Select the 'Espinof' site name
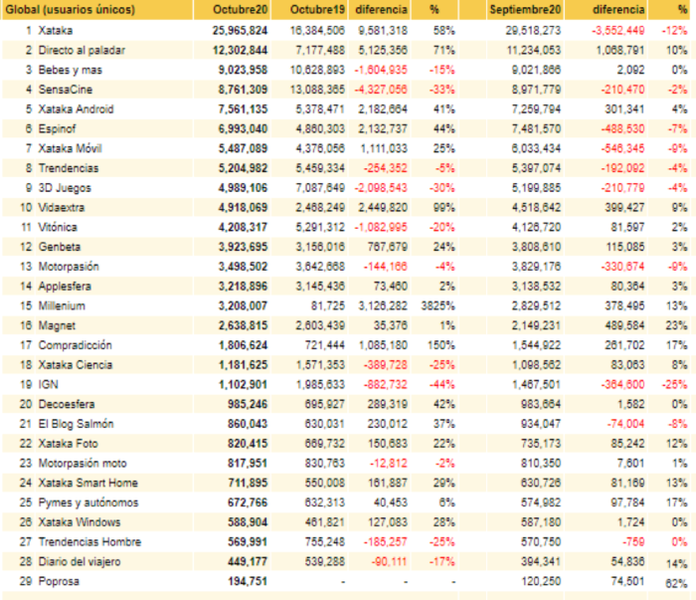 click(57, 128)
